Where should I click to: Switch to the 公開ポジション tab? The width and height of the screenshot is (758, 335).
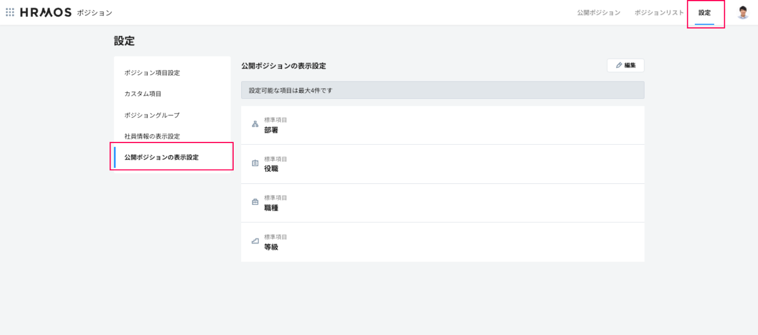599,13
